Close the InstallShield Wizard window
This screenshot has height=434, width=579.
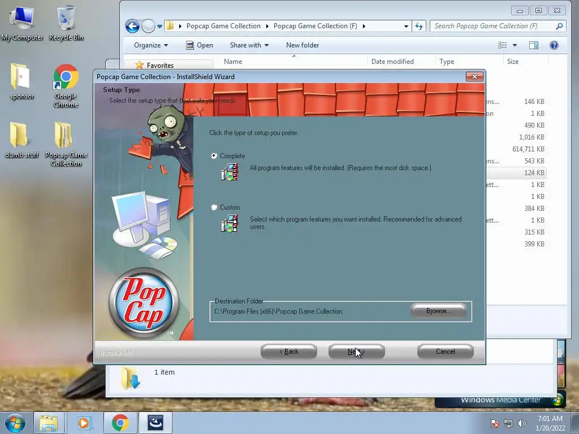point(474,76)
